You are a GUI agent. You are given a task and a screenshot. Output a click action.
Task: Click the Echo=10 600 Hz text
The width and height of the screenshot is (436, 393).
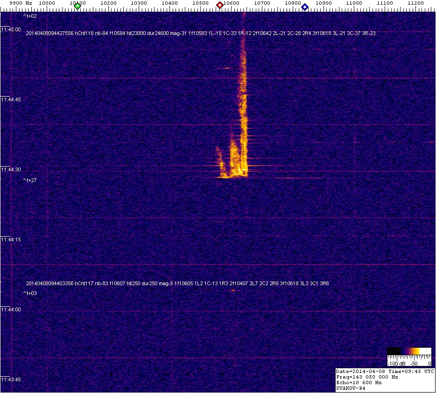click(x=359, y=382)
